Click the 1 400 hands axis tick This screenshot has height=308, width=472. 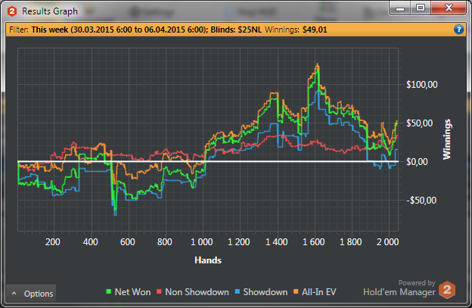(276, 242)
